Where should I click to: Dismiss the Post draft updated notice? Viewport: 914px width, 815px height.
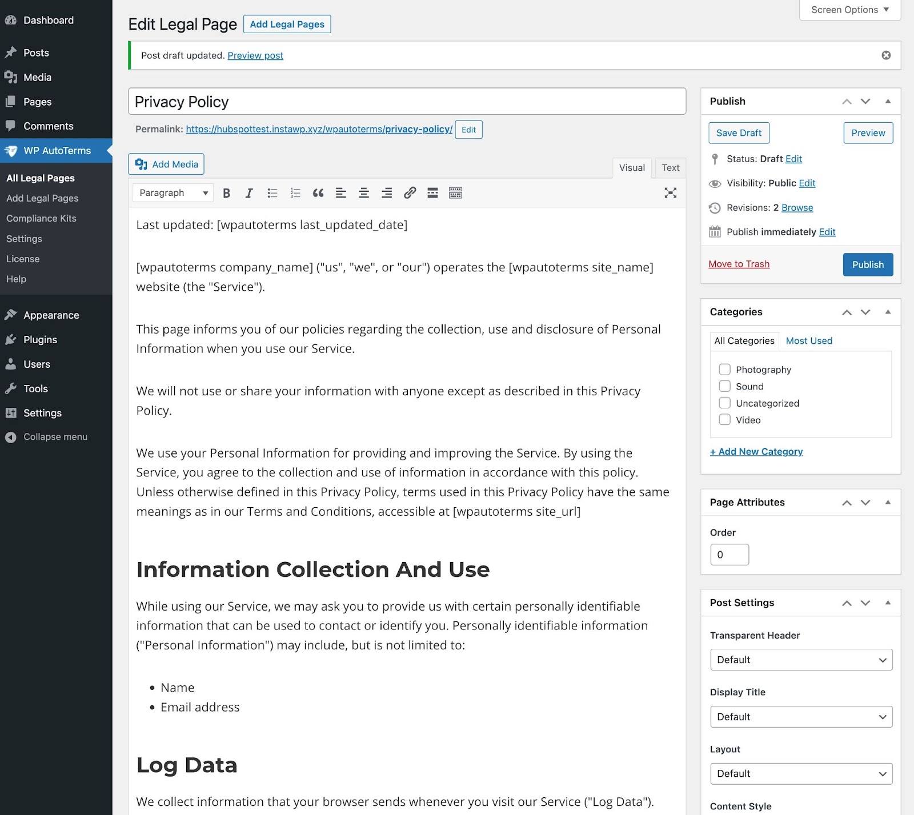click(x=886, y=55)
